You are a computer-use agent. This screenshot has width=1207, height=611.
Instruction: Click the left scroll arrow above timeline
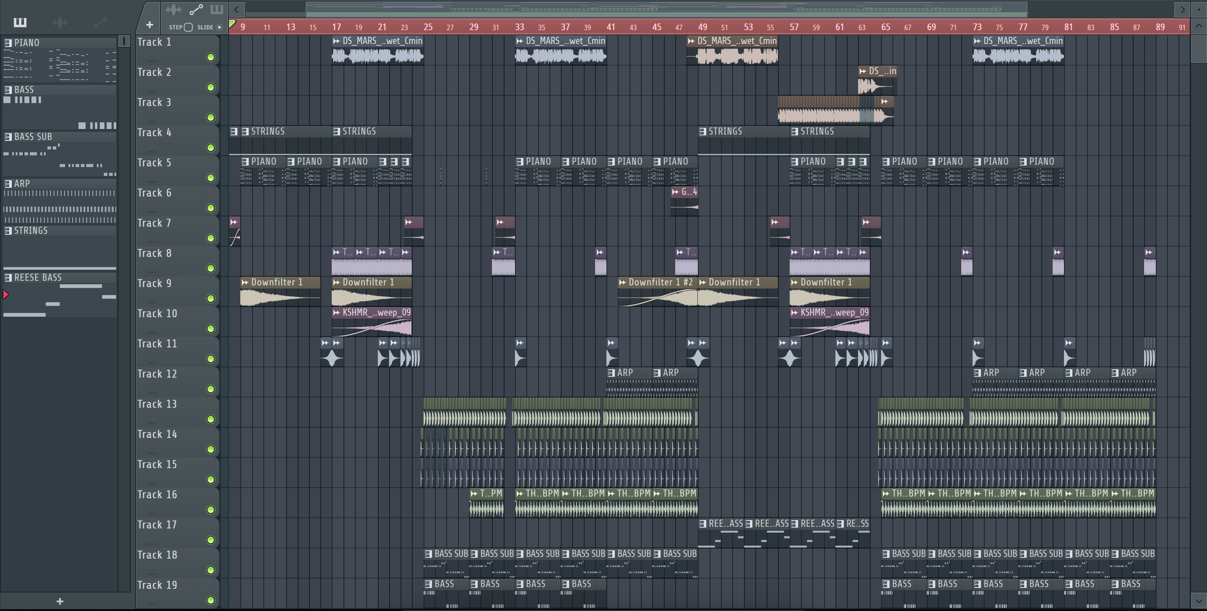pos(237,9)
